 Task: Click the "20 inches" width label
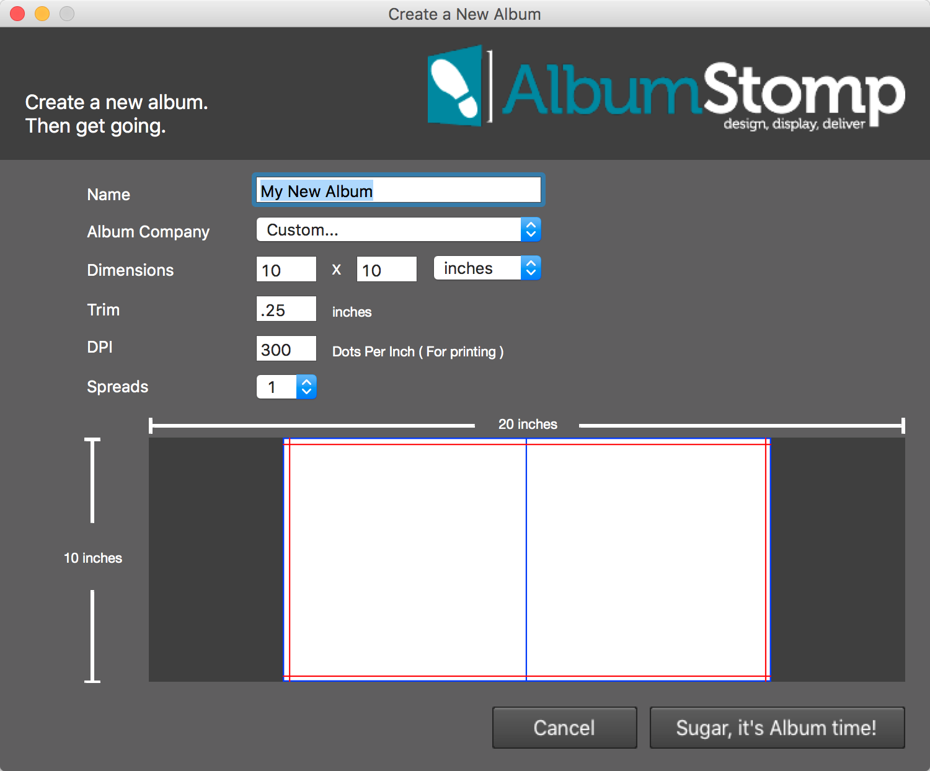[x=528, y=425]
